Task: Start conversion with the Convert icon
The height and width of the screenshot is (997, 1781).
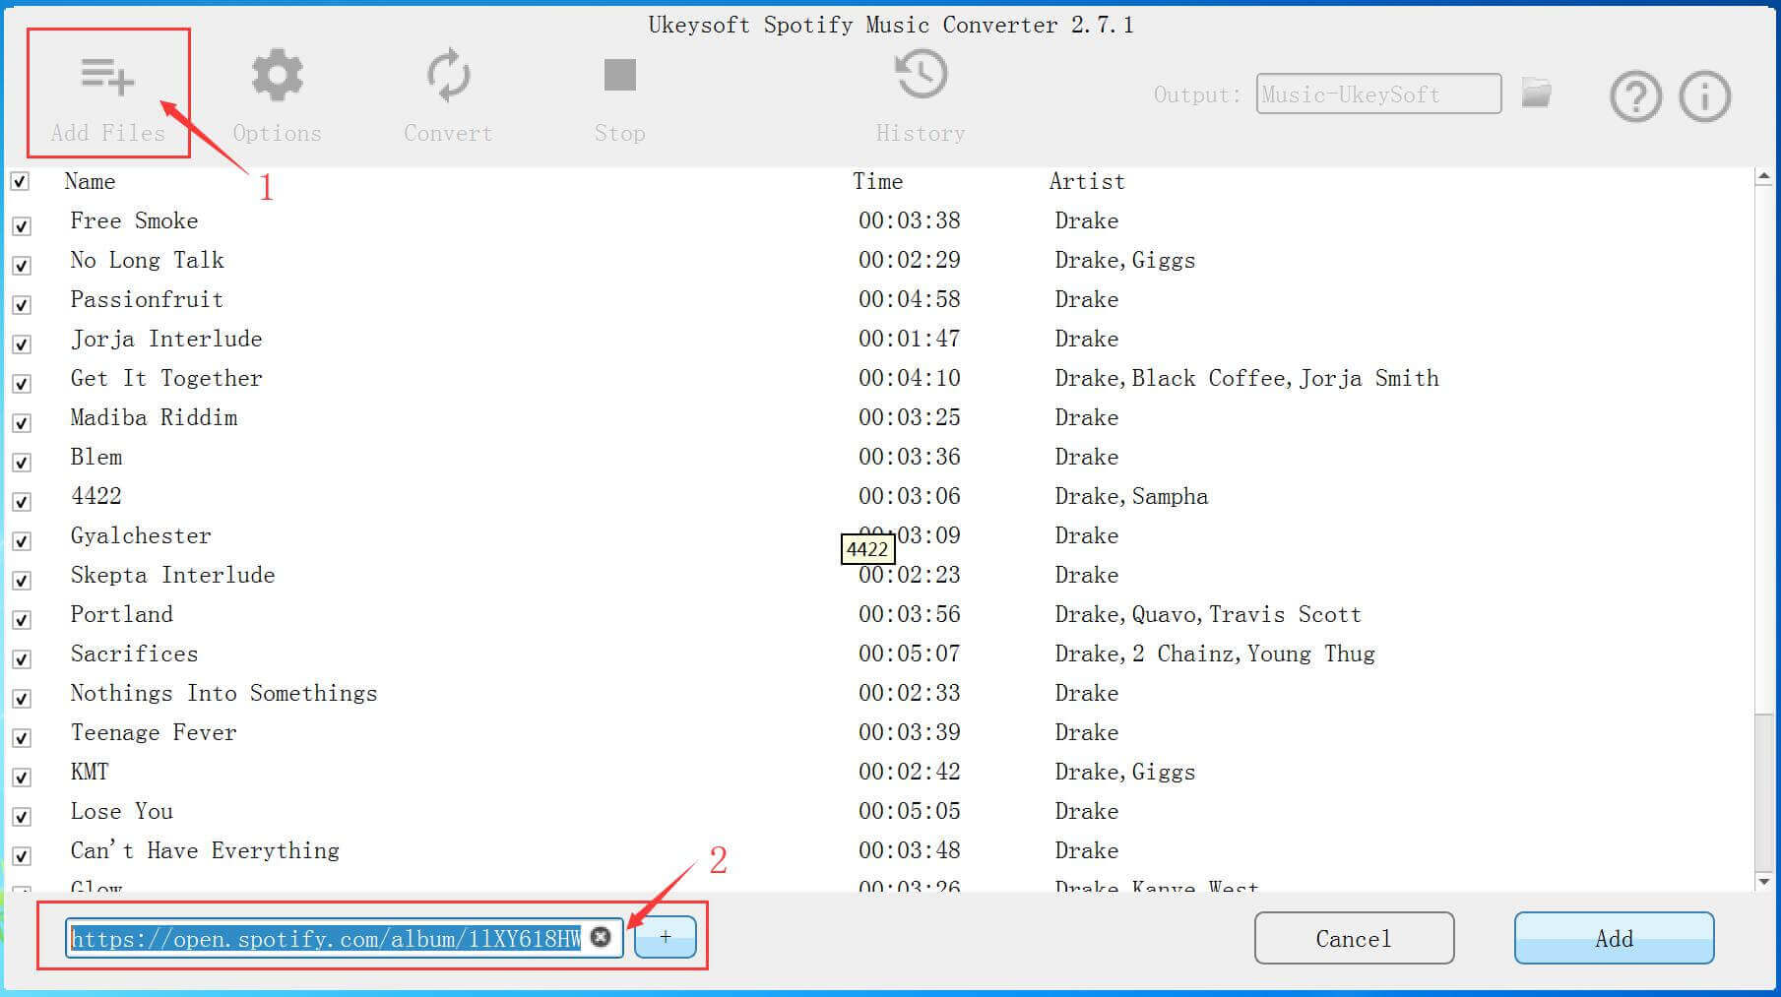Action: pyautogui.click(x=448, y=75)
